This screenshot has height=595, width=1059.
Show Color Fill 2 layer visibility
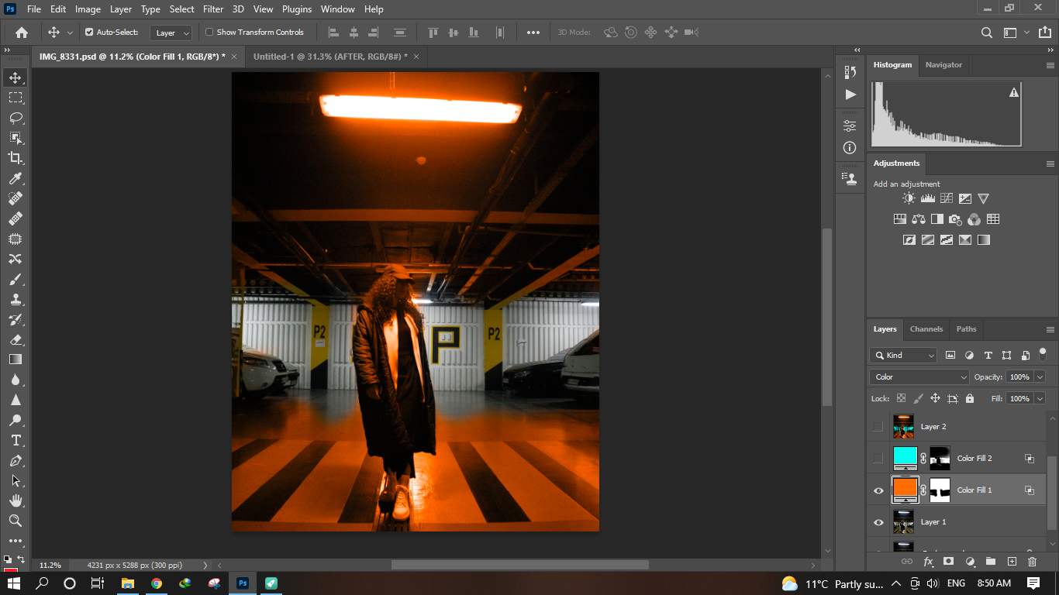click(878, 458)
